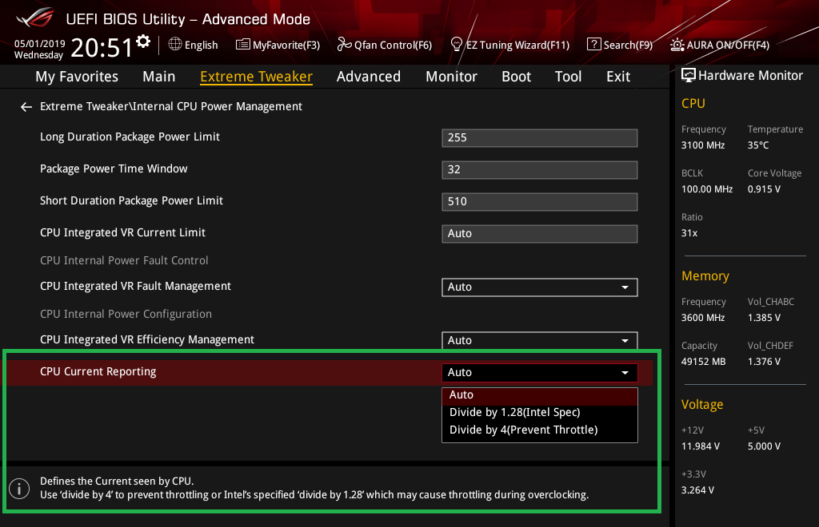The height and width of the screenshot is (527, 819).
Task: Go to the Exit tab
Action: pos(618,77)
